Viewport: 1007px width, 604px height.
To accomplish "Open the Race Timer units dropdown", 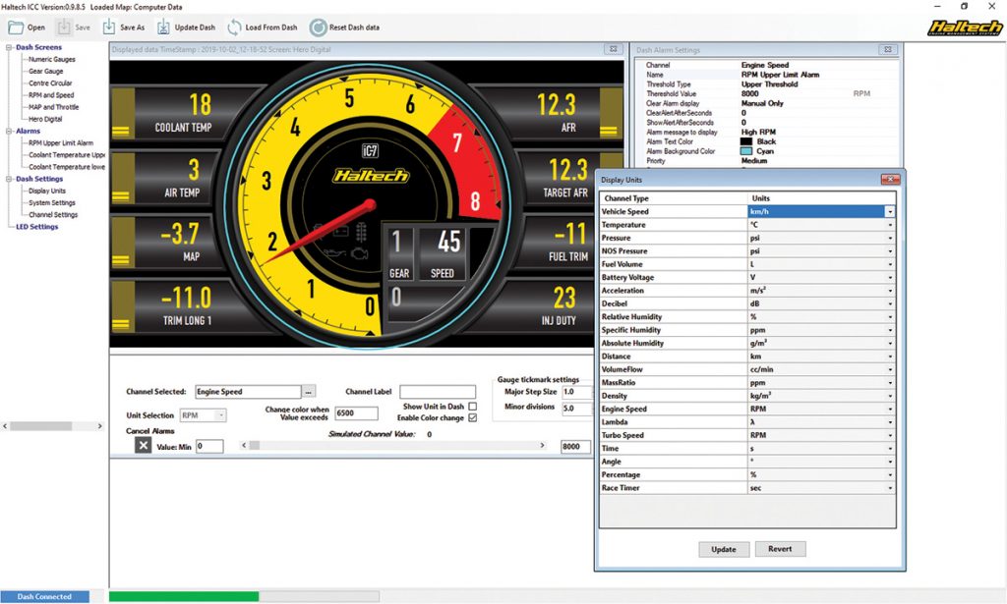I will click(890, 488).
